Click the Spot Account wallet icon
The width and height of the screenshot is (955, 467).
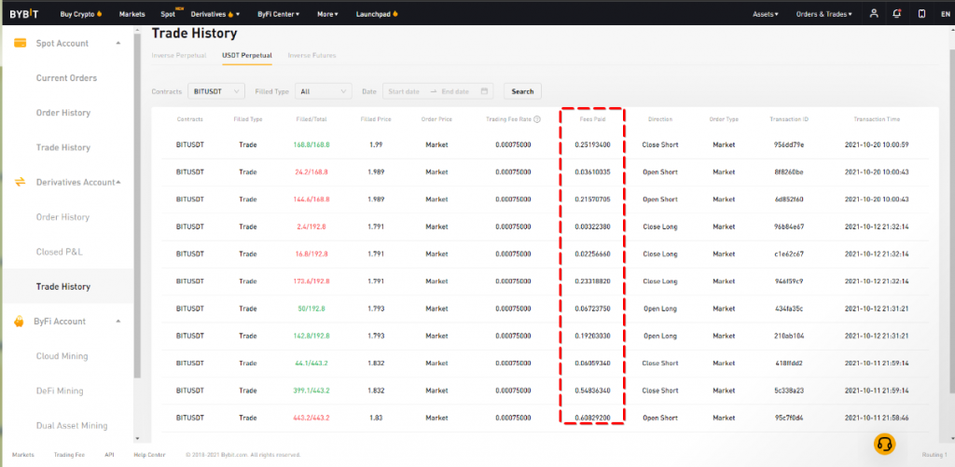19,43
